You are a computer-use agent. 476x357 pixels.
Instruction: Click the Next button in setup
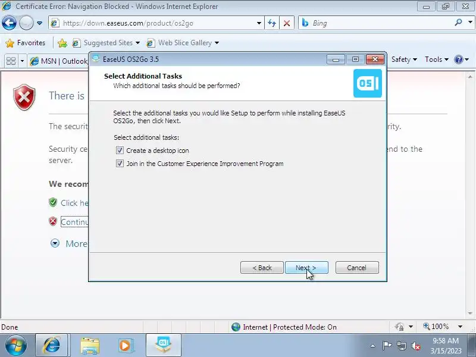306,267
